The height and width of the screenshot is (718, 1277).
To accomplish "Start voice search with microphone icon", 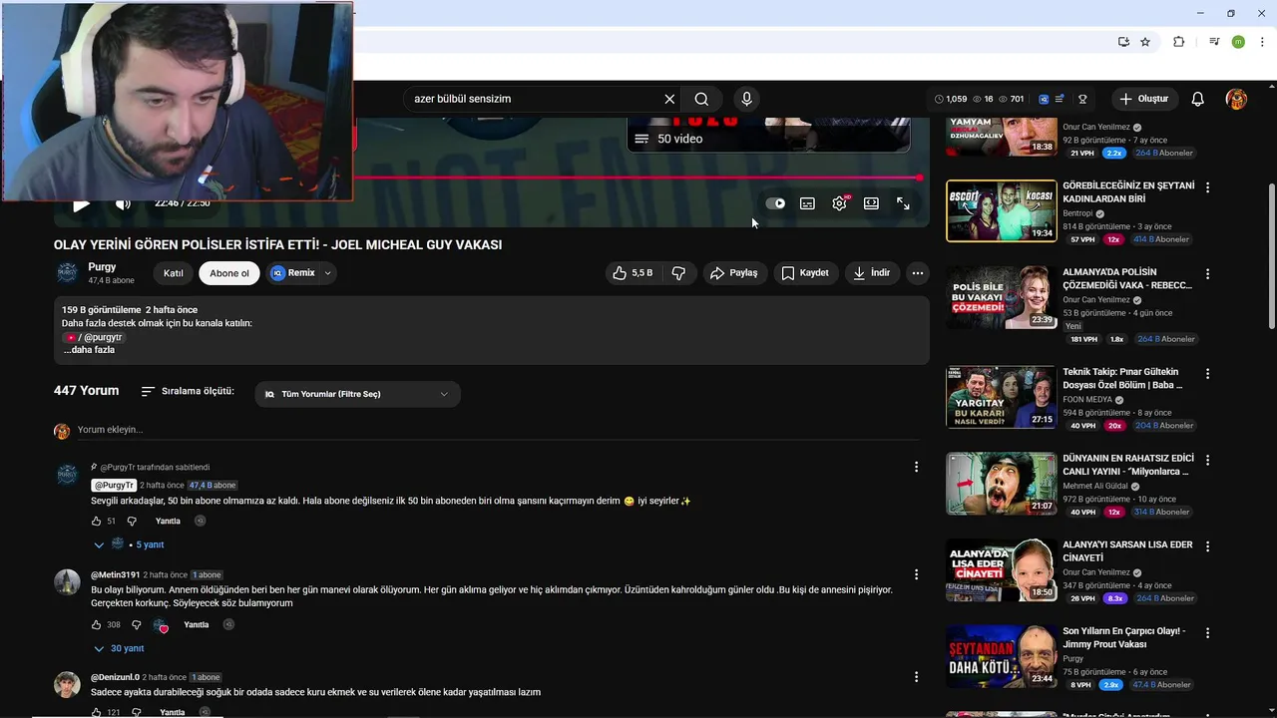I will click(746, 99).
